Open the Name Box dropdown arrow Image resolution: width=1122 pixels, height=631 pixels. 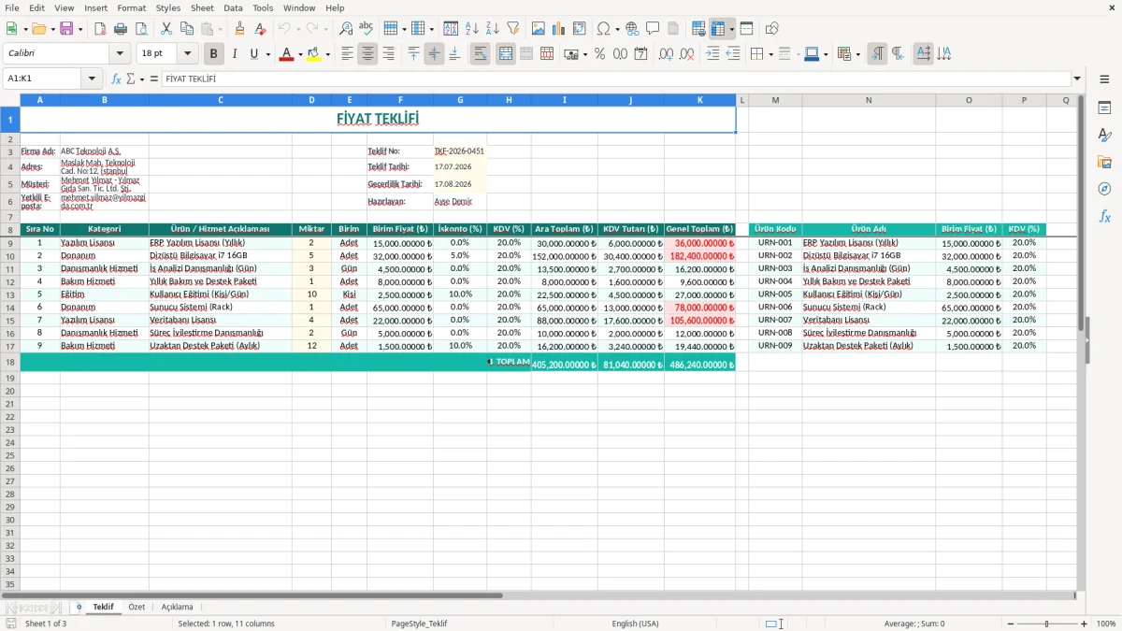pyautogui.click(x=92, y=79)
